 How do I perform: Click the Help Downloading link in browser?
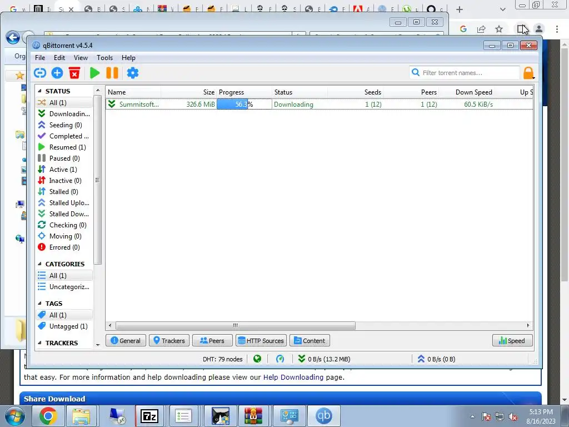(293, 378)
